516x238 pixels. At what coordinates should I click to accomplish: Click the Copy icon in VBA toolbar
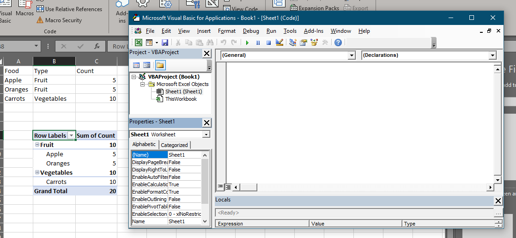[188, 43]
